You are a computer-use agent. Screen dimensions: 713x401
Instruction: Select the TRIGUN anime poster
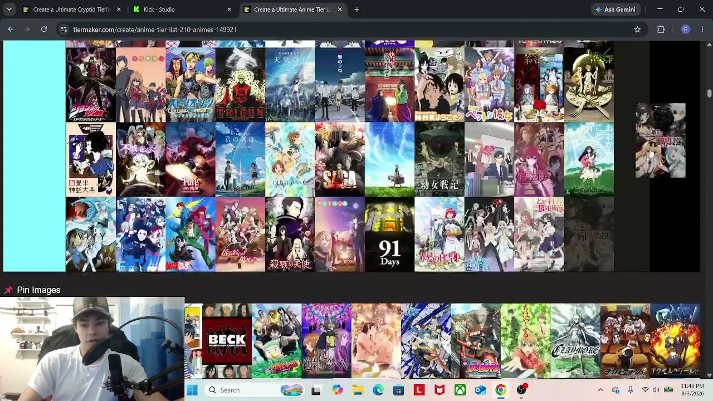[240, 85]
